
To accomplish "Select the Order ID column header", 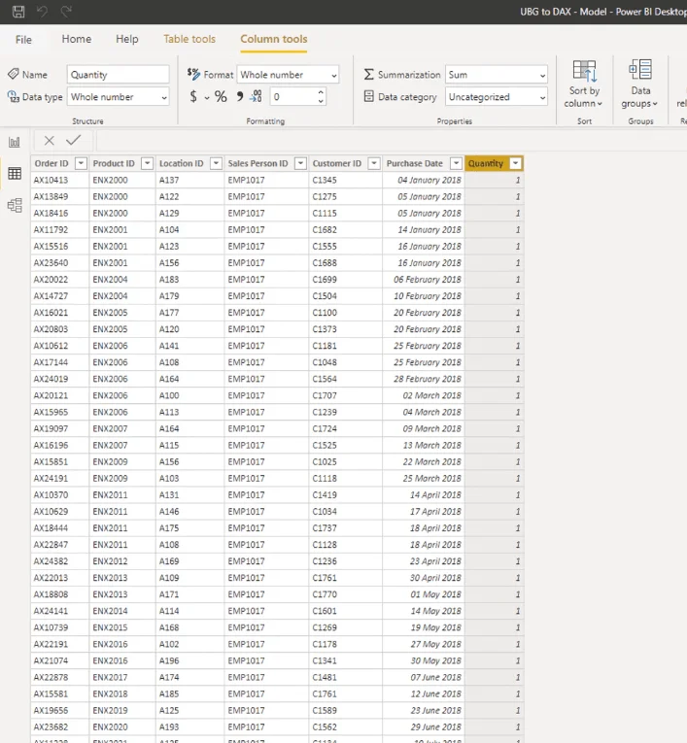I will coord(52,163).
